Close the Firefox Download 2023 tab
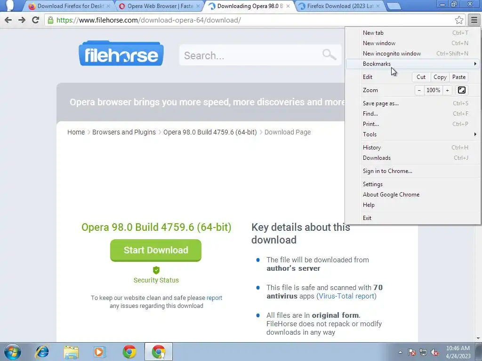 coord(378,6)
